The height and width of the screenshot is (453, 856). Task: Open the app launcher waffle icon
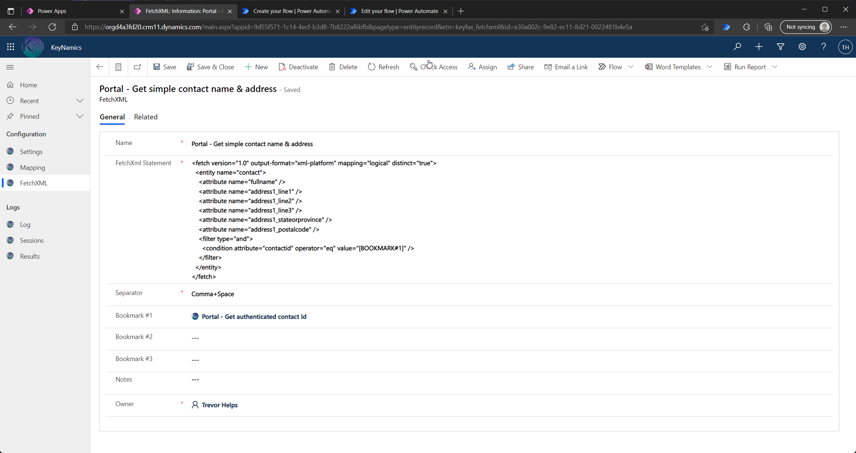click(x=10, y=47)
